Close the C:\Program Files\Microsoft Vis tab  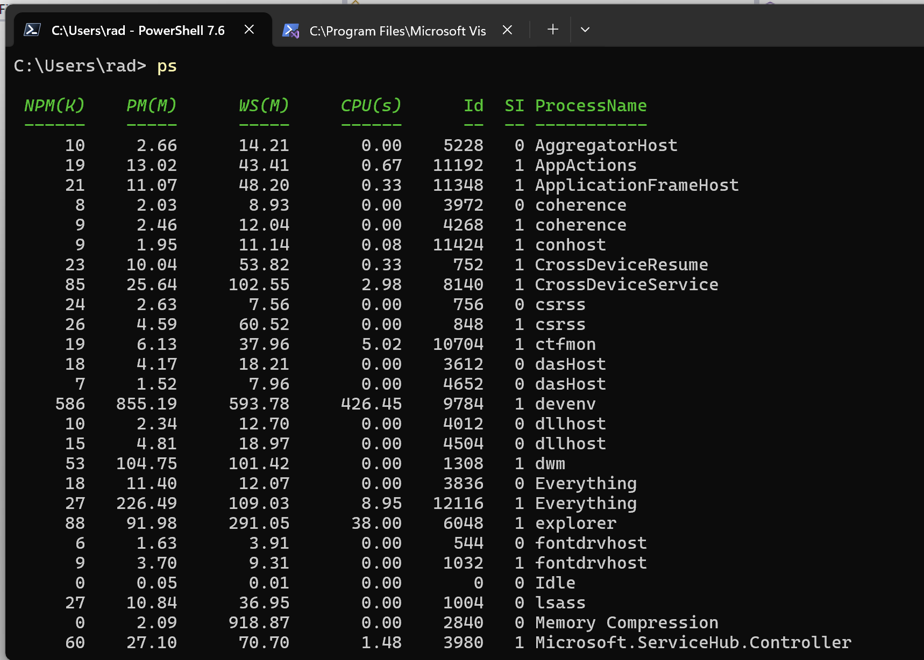(507, 30)
